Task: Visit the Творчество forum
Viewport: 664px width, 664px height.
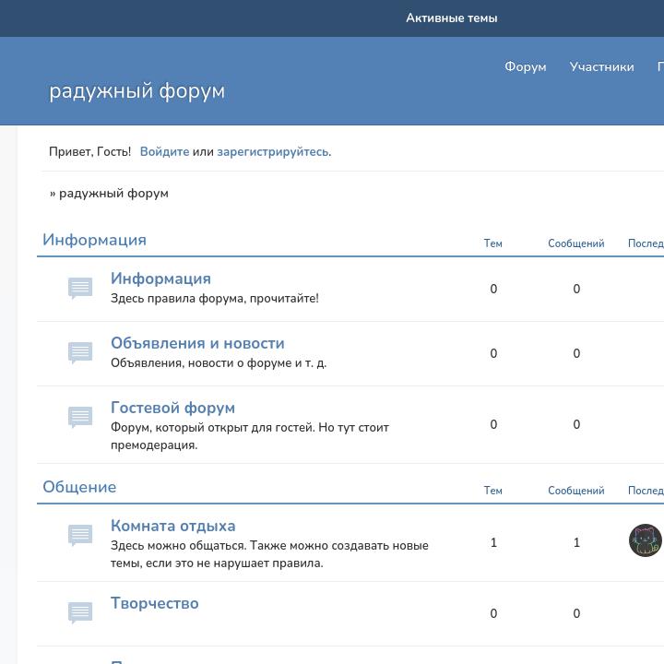Action: click(154, 603)
